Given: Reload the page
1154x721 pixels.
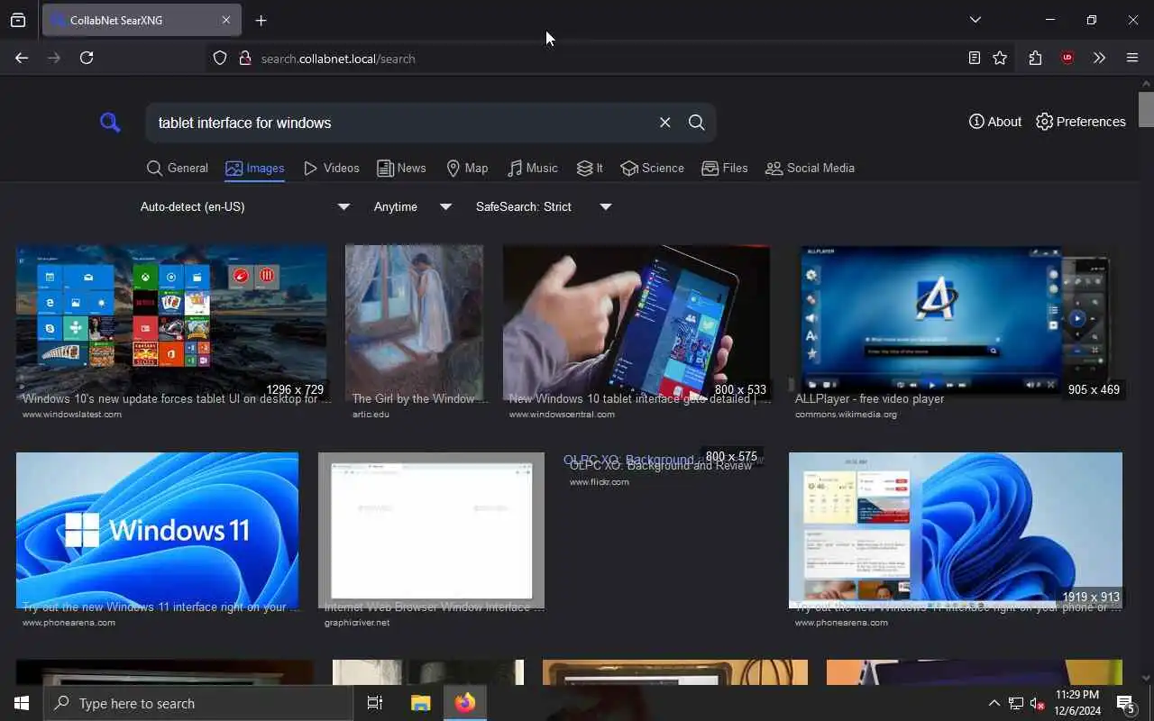Looking at the screenshot, I should tap(87, 58).
